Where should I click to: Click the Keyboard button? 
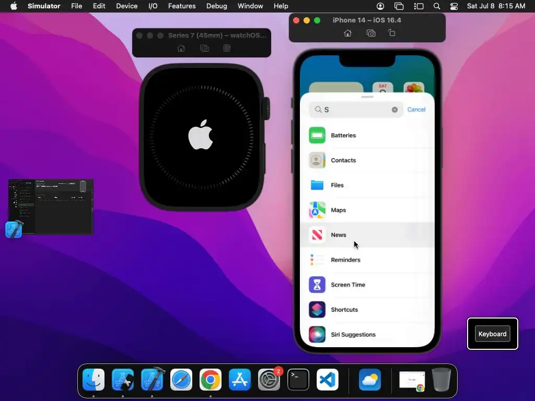492,334
